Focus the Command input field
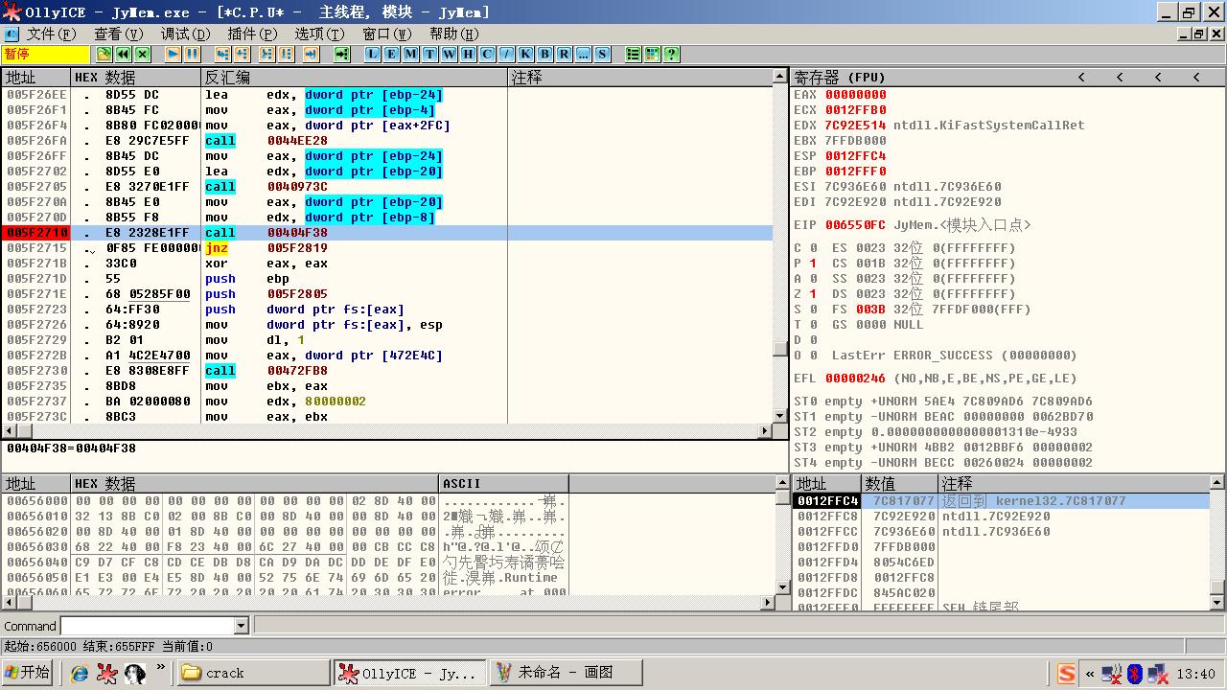Image resolution: width=1227 pixels, height=690 pixels. 147,626
